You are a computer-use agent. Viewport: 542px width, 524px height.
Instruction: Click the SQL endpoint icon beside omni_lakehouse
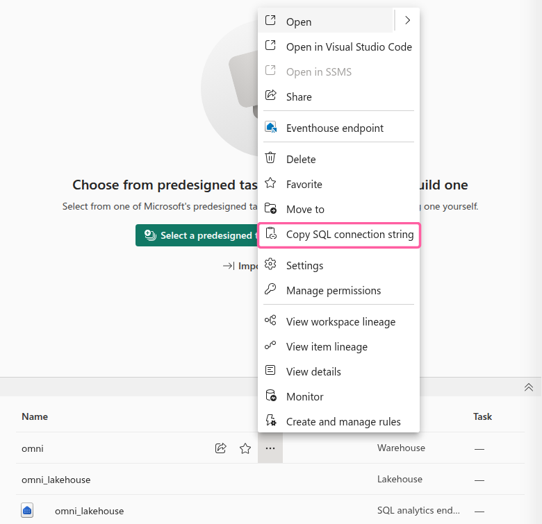pos(27,510)
